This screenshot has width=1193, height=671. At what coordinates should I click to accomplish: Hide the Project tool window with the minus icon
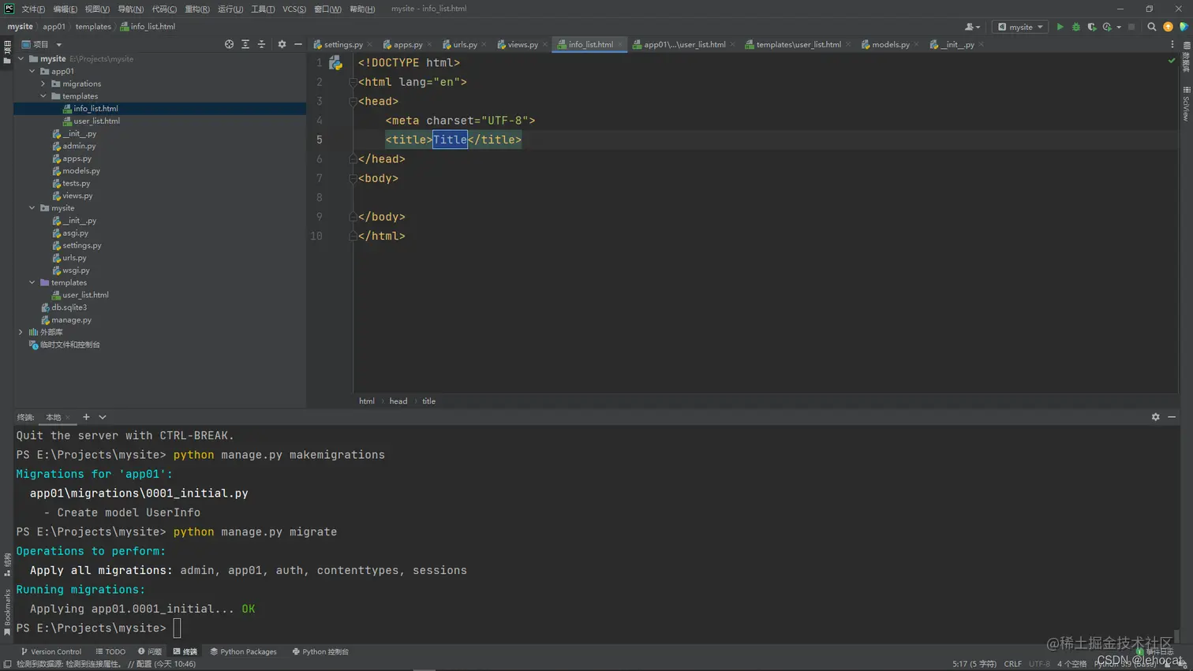coord(297,44)
